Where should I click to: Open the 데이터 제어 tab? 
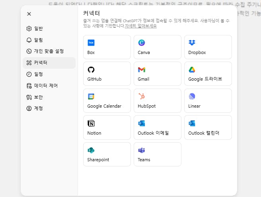(49, 86)
